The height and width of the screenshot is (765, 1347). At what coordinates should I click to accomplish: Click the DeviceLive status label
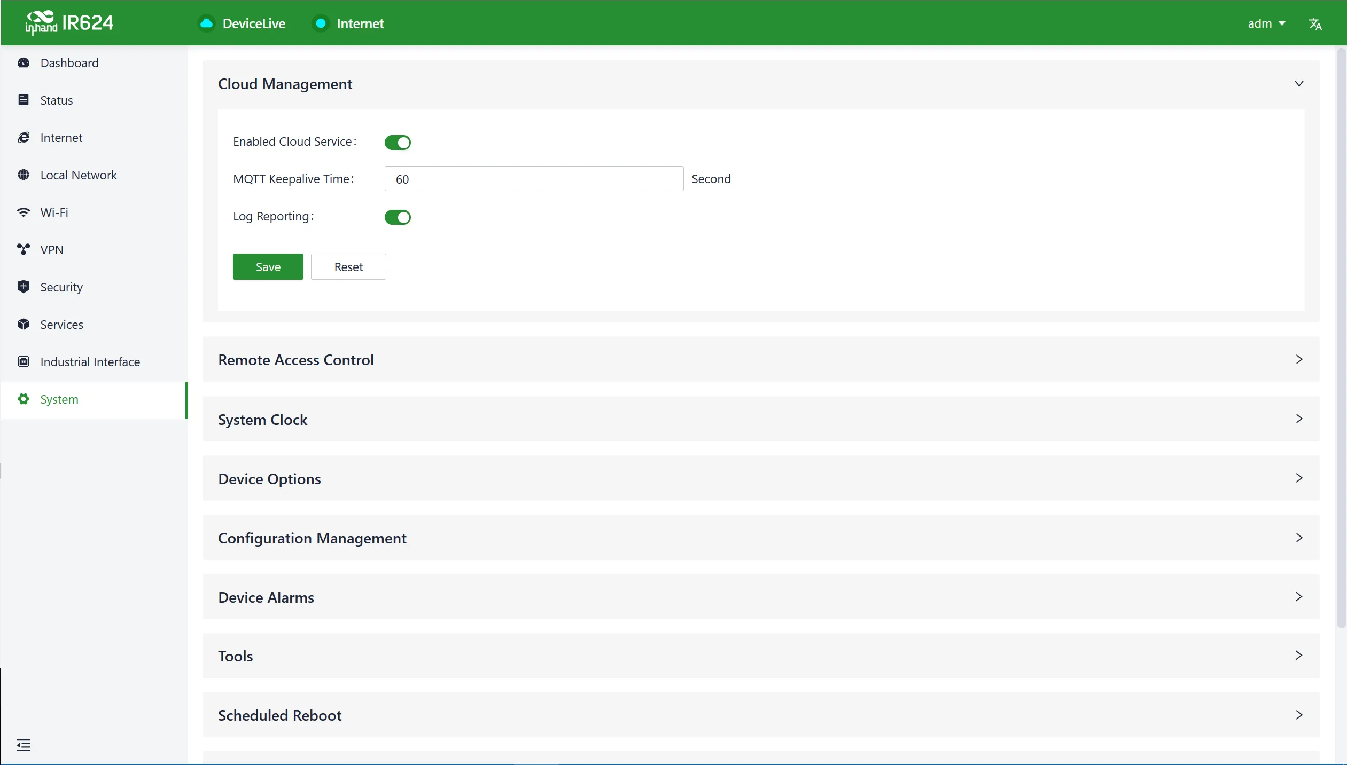(x=254, y=23)
